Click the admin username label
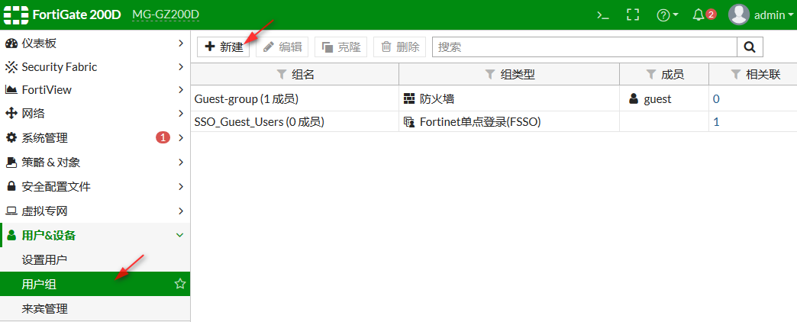Viewport: 797px width, 322px height. click(770, 15)
